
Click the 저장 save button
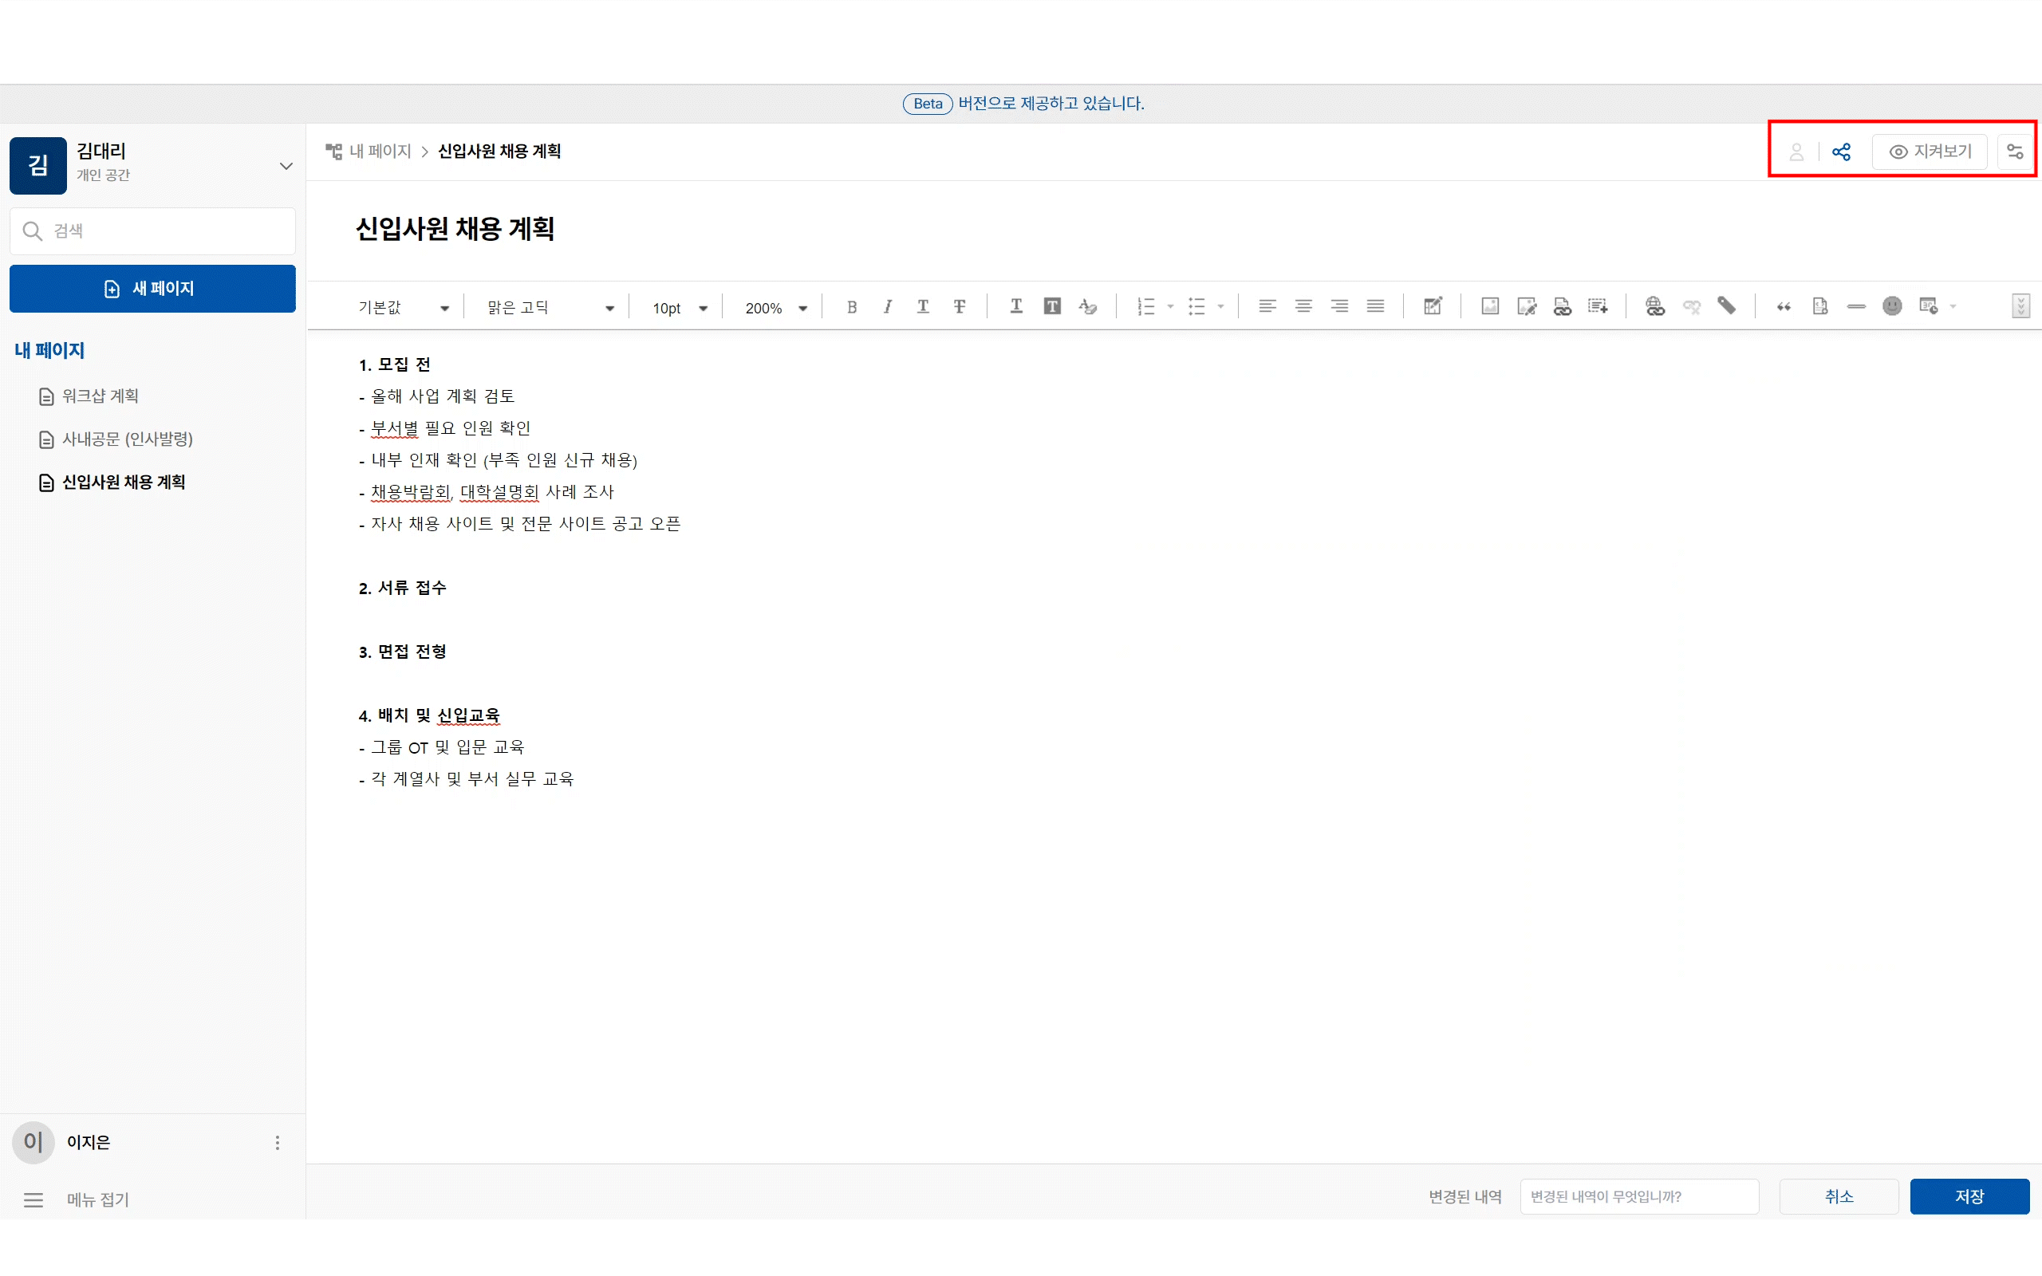1969,1197
